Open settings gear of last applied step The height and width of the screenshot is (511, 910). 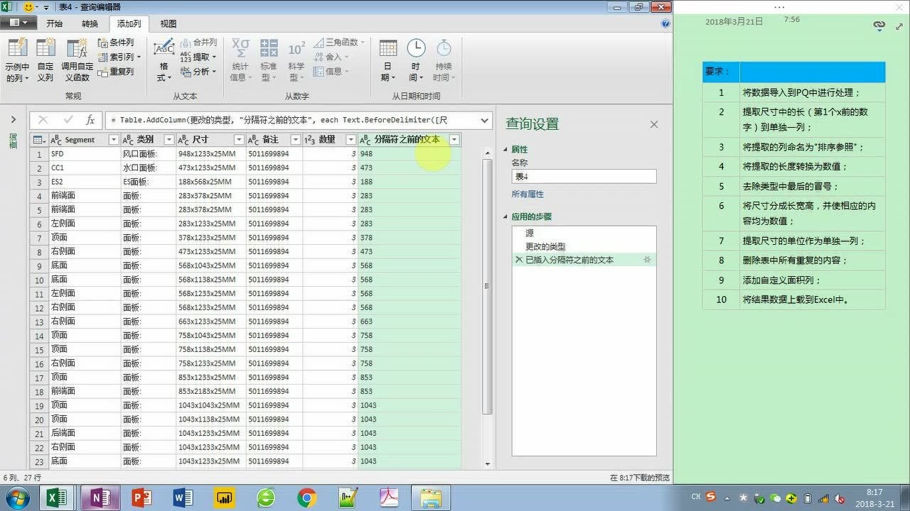pos(647,260)
